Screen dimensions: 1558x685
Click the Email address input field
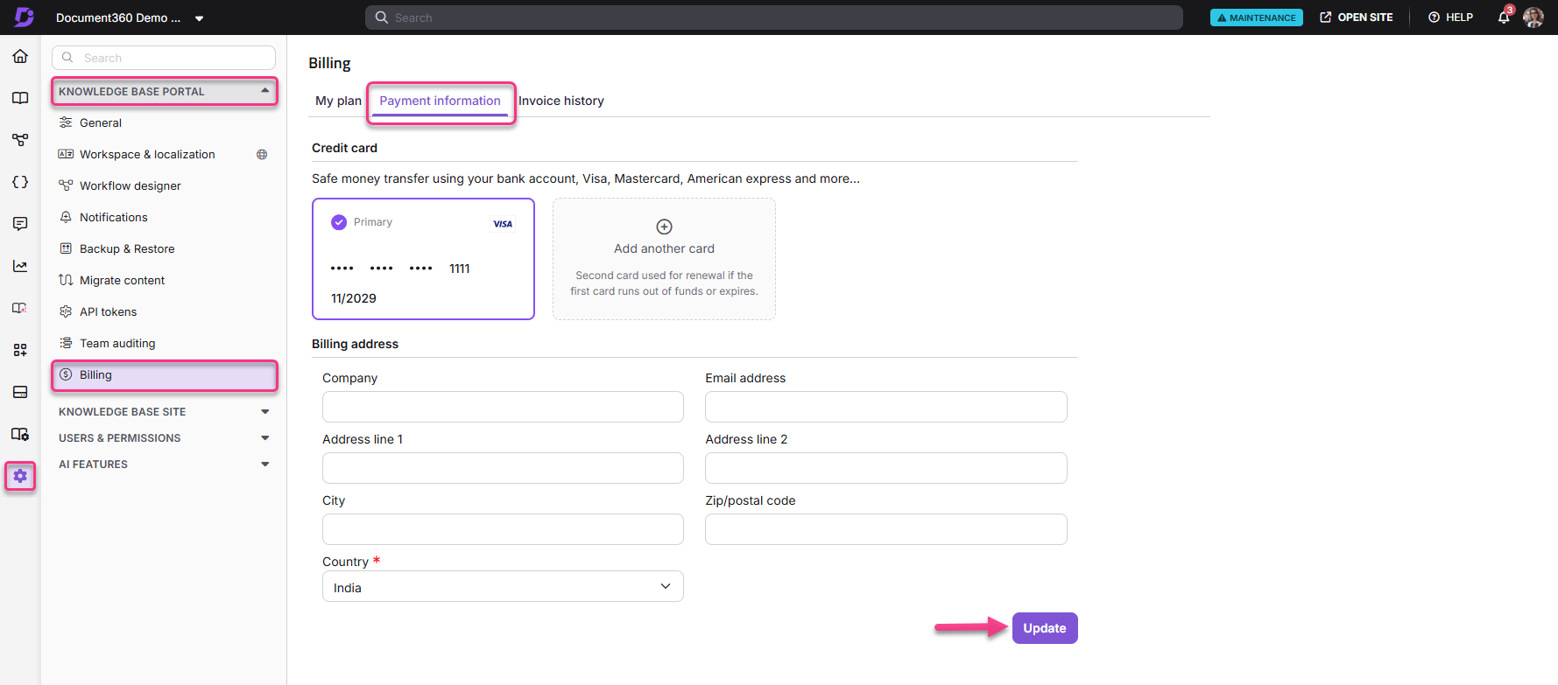pyautogui.click(x=886, y=407)
